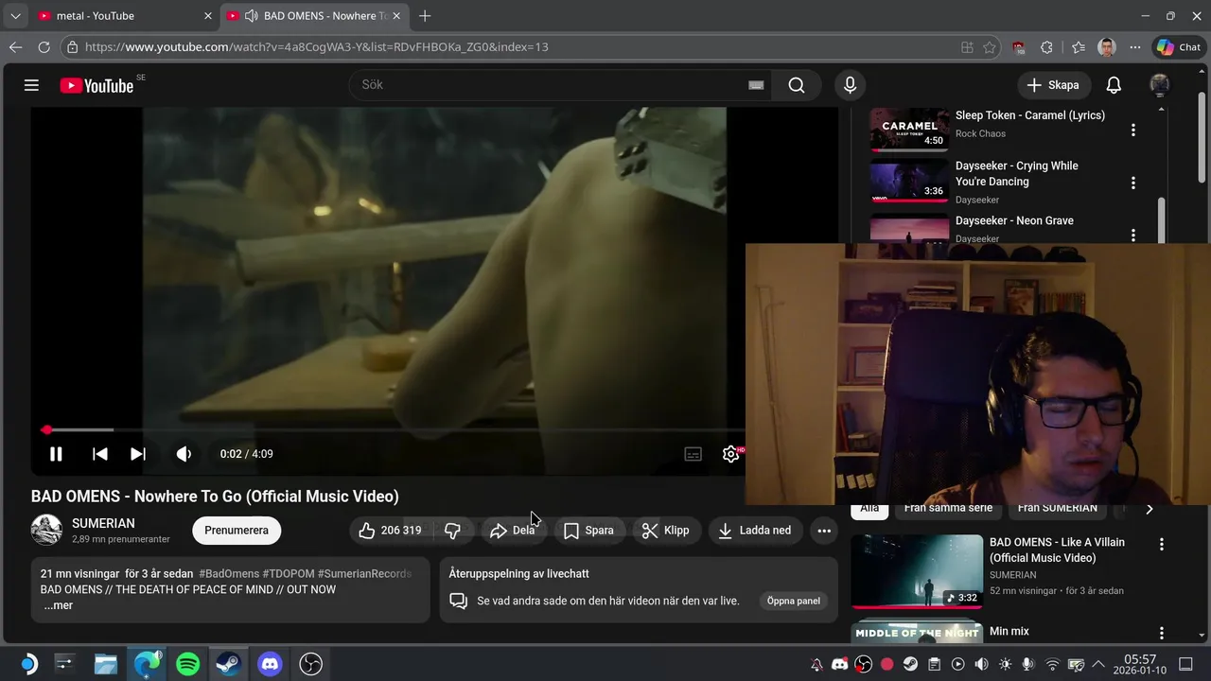
Task: Open options for Dayseeker - Crying While You're Dancing
Action: coord(1132,183)
